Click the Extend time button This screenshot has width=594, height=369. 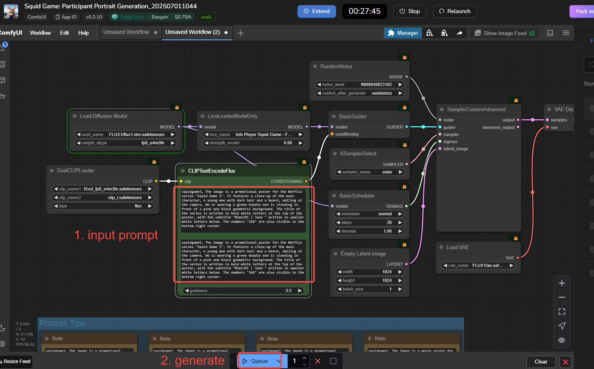(x=317, y=11)
